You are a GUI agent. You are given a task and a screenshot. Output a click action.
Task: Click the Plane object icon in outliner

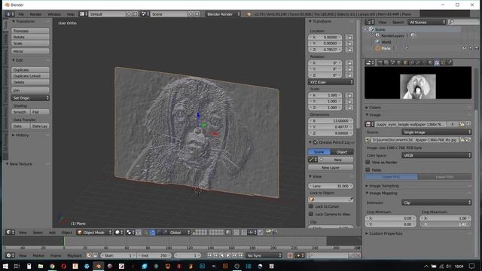click(x=377, y=48)
